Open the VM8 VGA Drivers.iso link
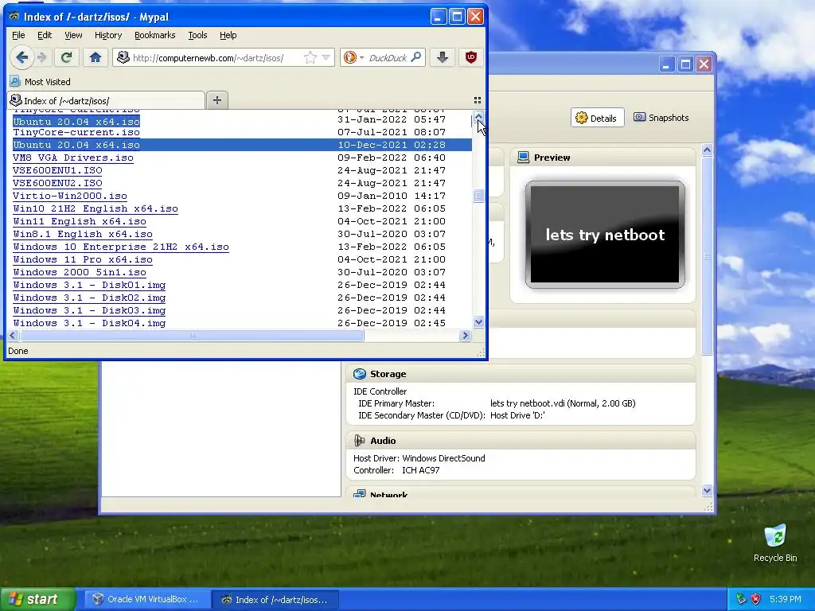Screen dimensions: 815x611 pyautogui.click(x=73, y=158)
